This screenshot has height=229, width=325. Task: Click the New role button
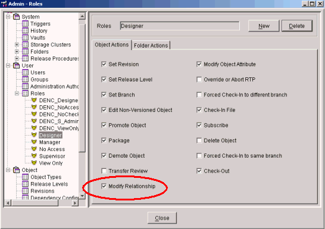264,26
